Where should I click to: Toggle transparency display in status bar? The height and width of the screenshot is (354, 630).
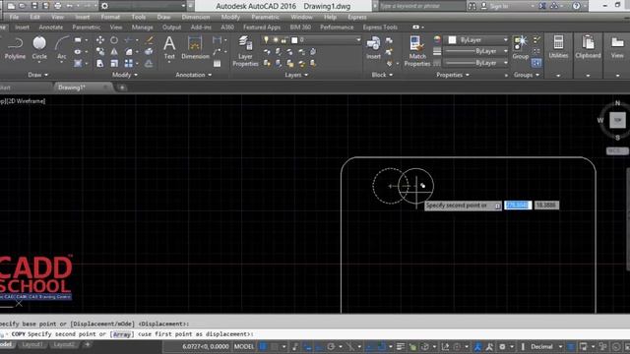coord(412,346)
